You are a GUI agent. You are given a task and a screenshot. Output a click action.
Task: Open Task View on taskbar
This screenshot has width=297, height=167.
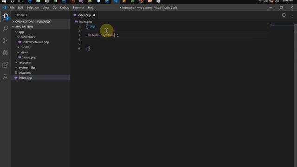[21, 1]
